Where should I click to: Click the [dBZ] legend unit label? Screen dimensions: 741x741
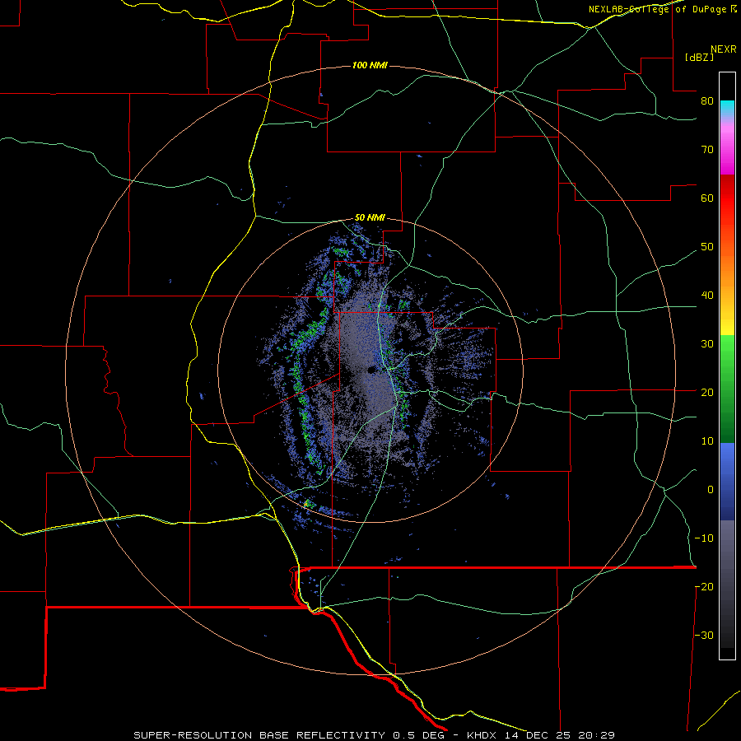[x=699, y=58]
